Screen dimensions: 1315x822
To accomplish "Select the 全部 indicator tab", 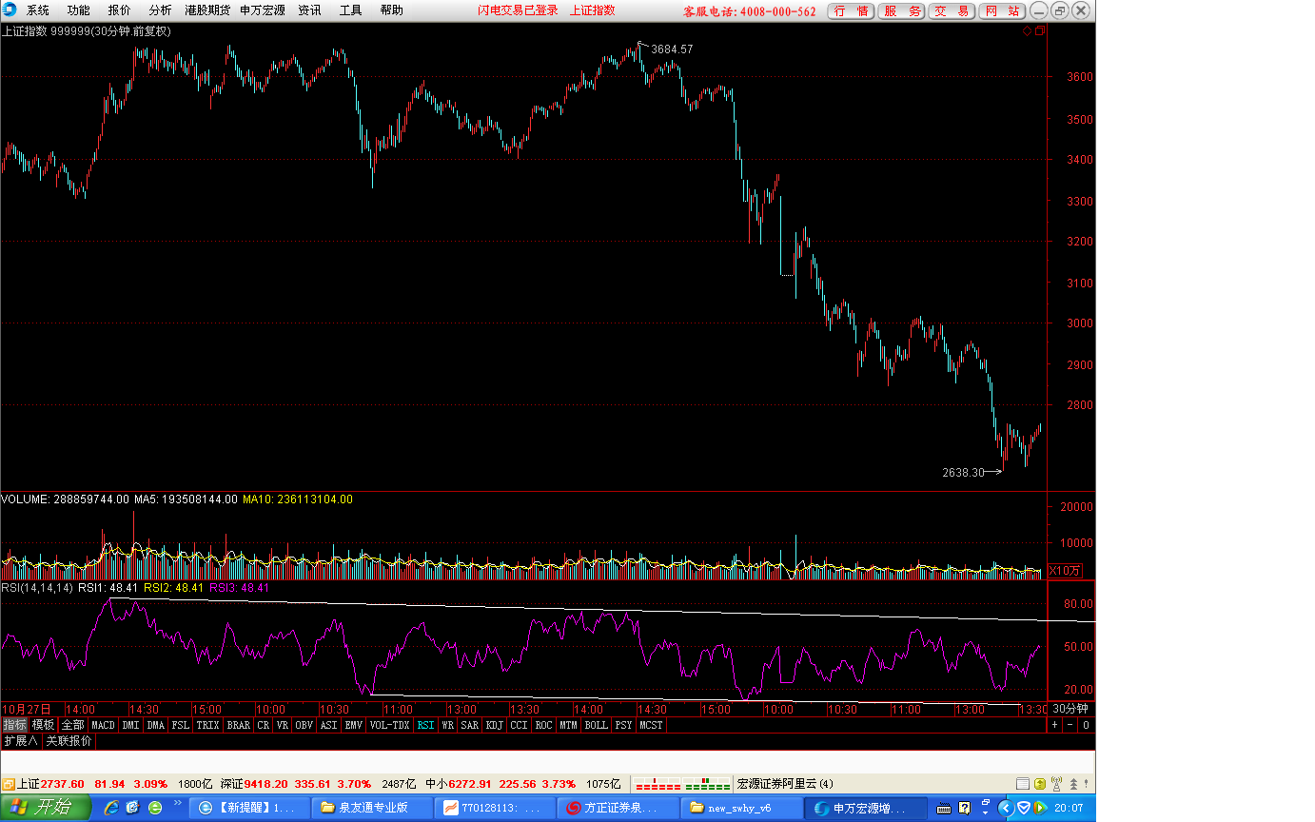I will [x=73, y=725].
